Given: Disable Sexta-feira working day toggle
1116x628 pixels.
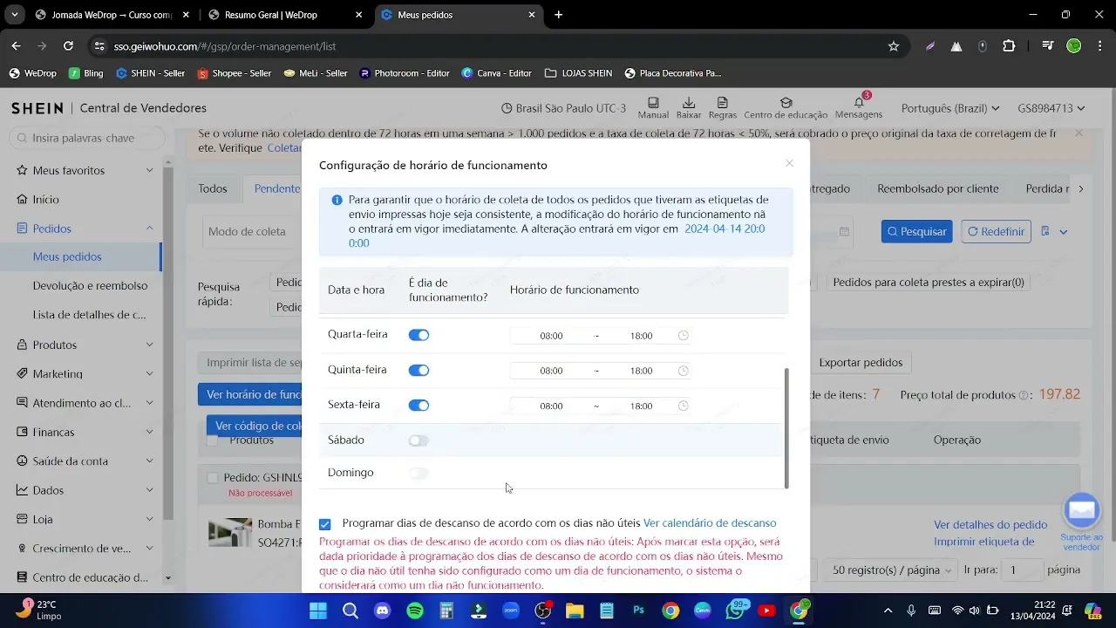Looking at the screenshot, I should click(418, 405).
